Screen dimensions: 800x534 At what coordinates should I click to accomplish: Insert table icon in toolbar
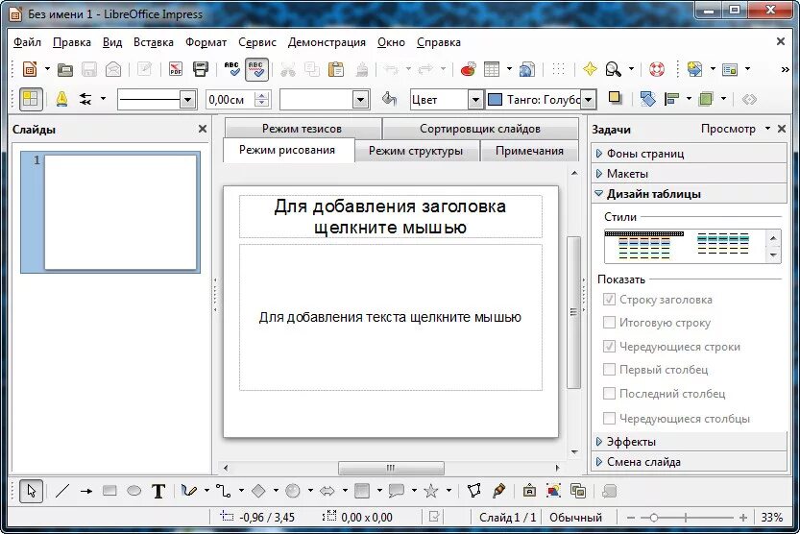(492, 69)
